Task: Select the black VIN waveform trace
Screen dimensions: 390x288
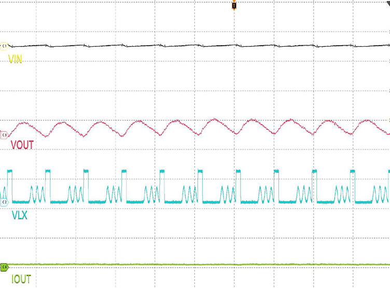Action: (x=156, y=46)
